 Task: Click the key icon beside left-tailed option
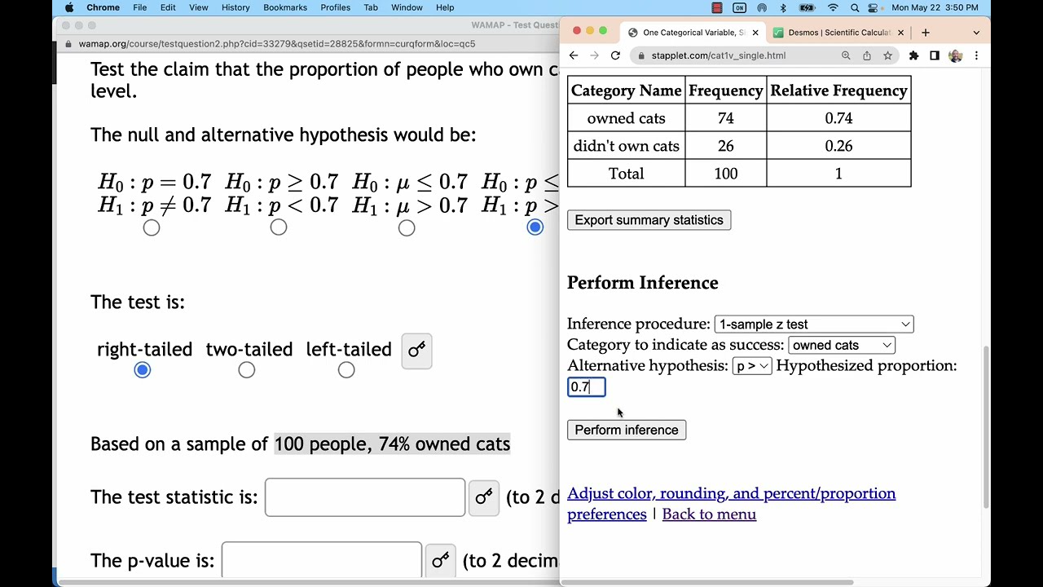tap(416, 351)
